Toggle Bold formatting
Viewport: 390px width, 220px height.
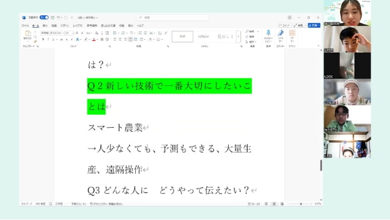click(x=43, y=39)
